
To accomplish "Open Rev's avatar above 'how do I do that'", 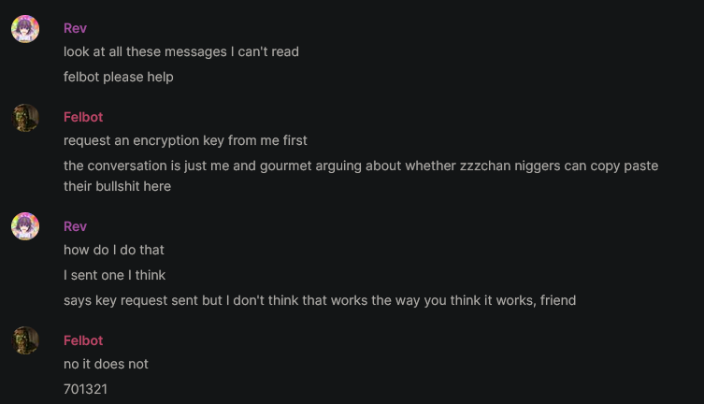I will click(25, 226).
